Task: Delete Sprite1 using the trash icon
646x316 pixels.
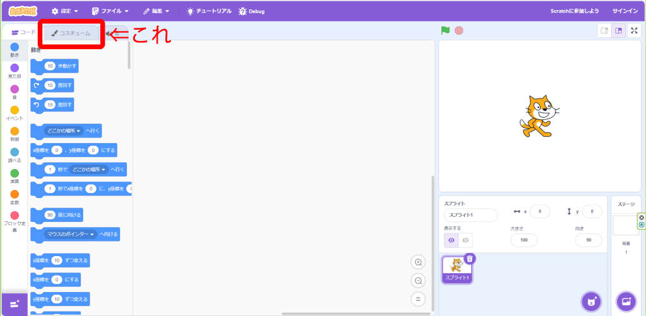Action: 470,258
